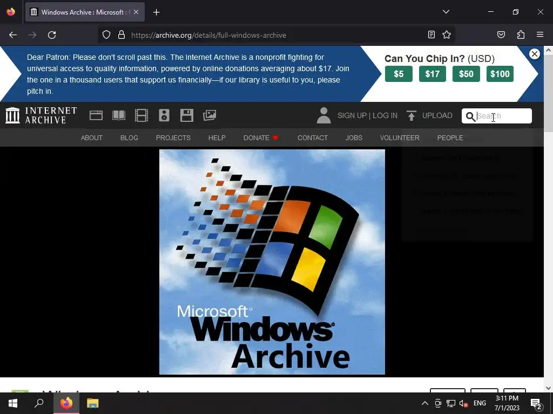Go back to the previous page

coord(13,35)
